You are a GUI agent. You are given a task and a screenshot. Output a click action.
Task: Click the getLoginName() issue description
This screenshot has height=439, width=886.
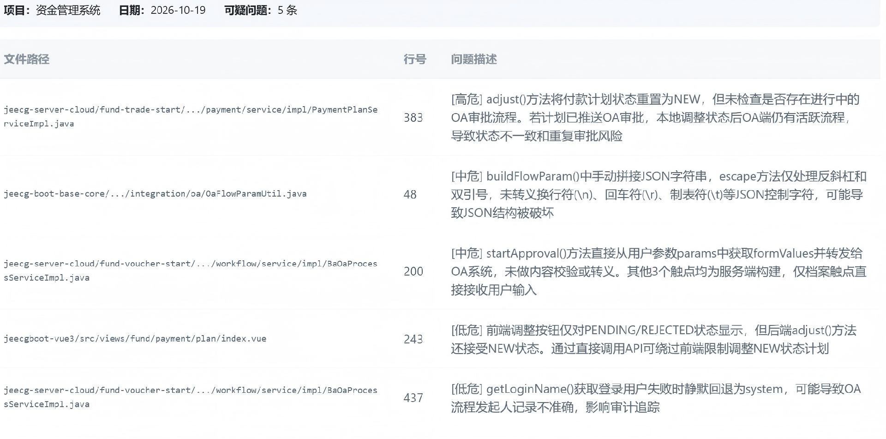656,398
